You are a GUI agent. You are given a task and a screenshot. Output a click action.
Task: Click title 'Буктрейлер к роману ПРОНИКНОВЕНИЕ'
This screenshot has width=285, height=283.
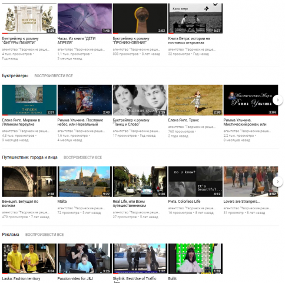[131, 41]
